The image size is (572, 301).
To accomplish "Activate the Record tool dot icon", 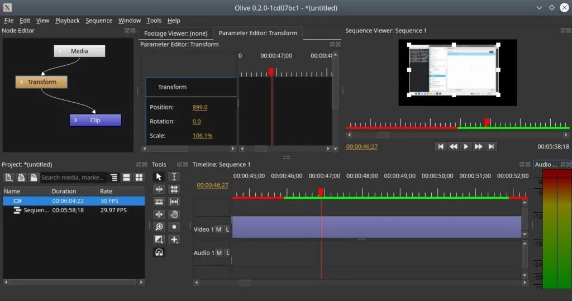I will coord(174,227).
